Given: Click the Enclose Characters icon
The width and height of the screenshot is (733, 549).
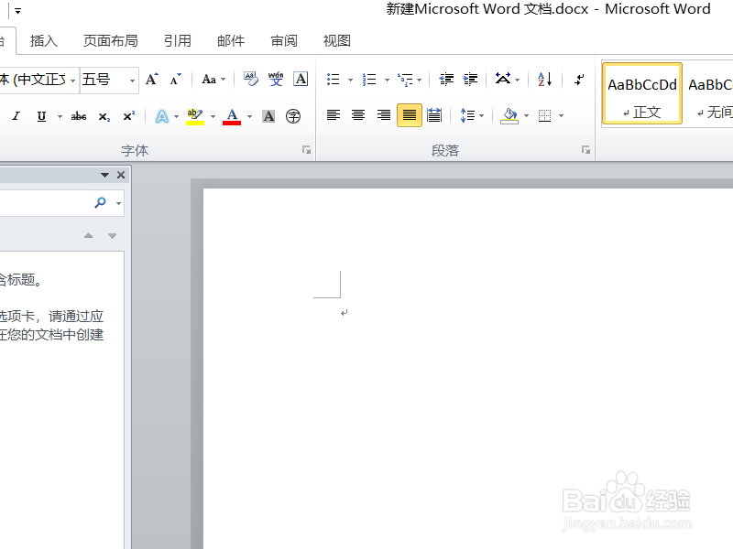Looking at the screenshot, I should (x=293, y=116).
